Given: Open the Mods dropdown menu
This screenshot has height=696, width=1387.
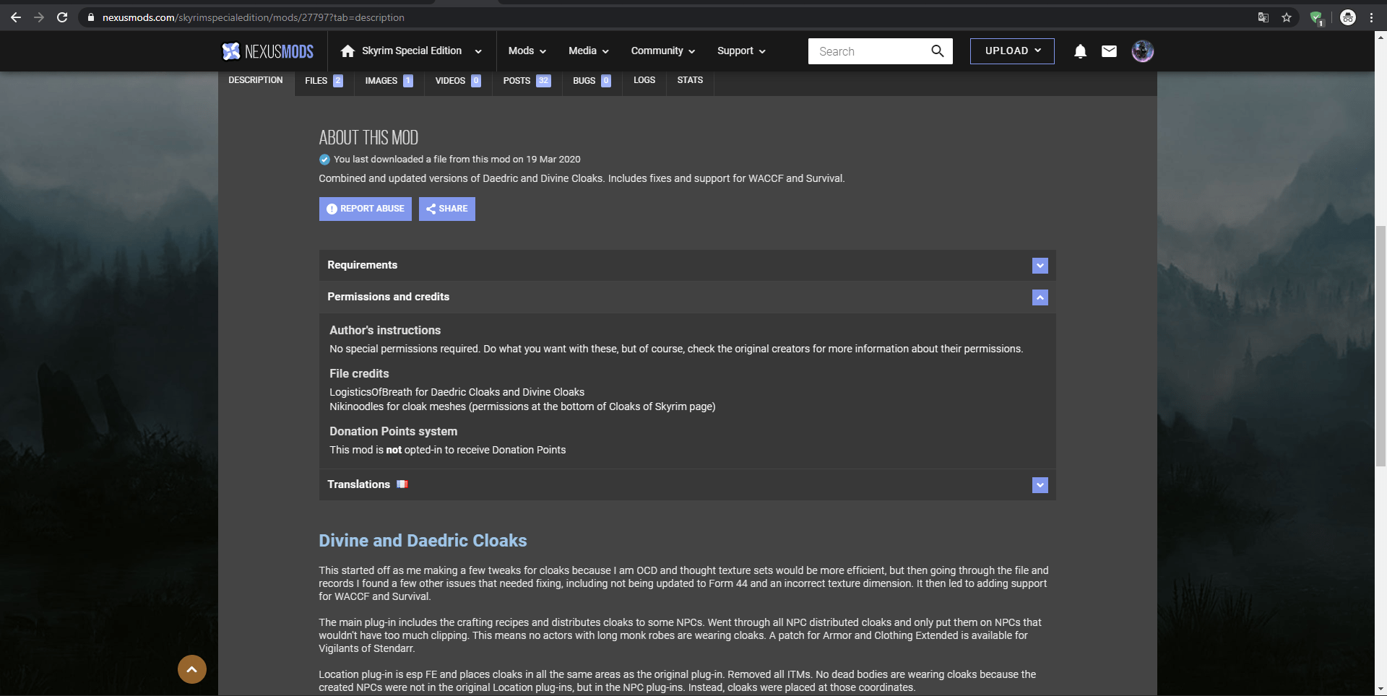Looking at the screenshot, I should (527, 51).
